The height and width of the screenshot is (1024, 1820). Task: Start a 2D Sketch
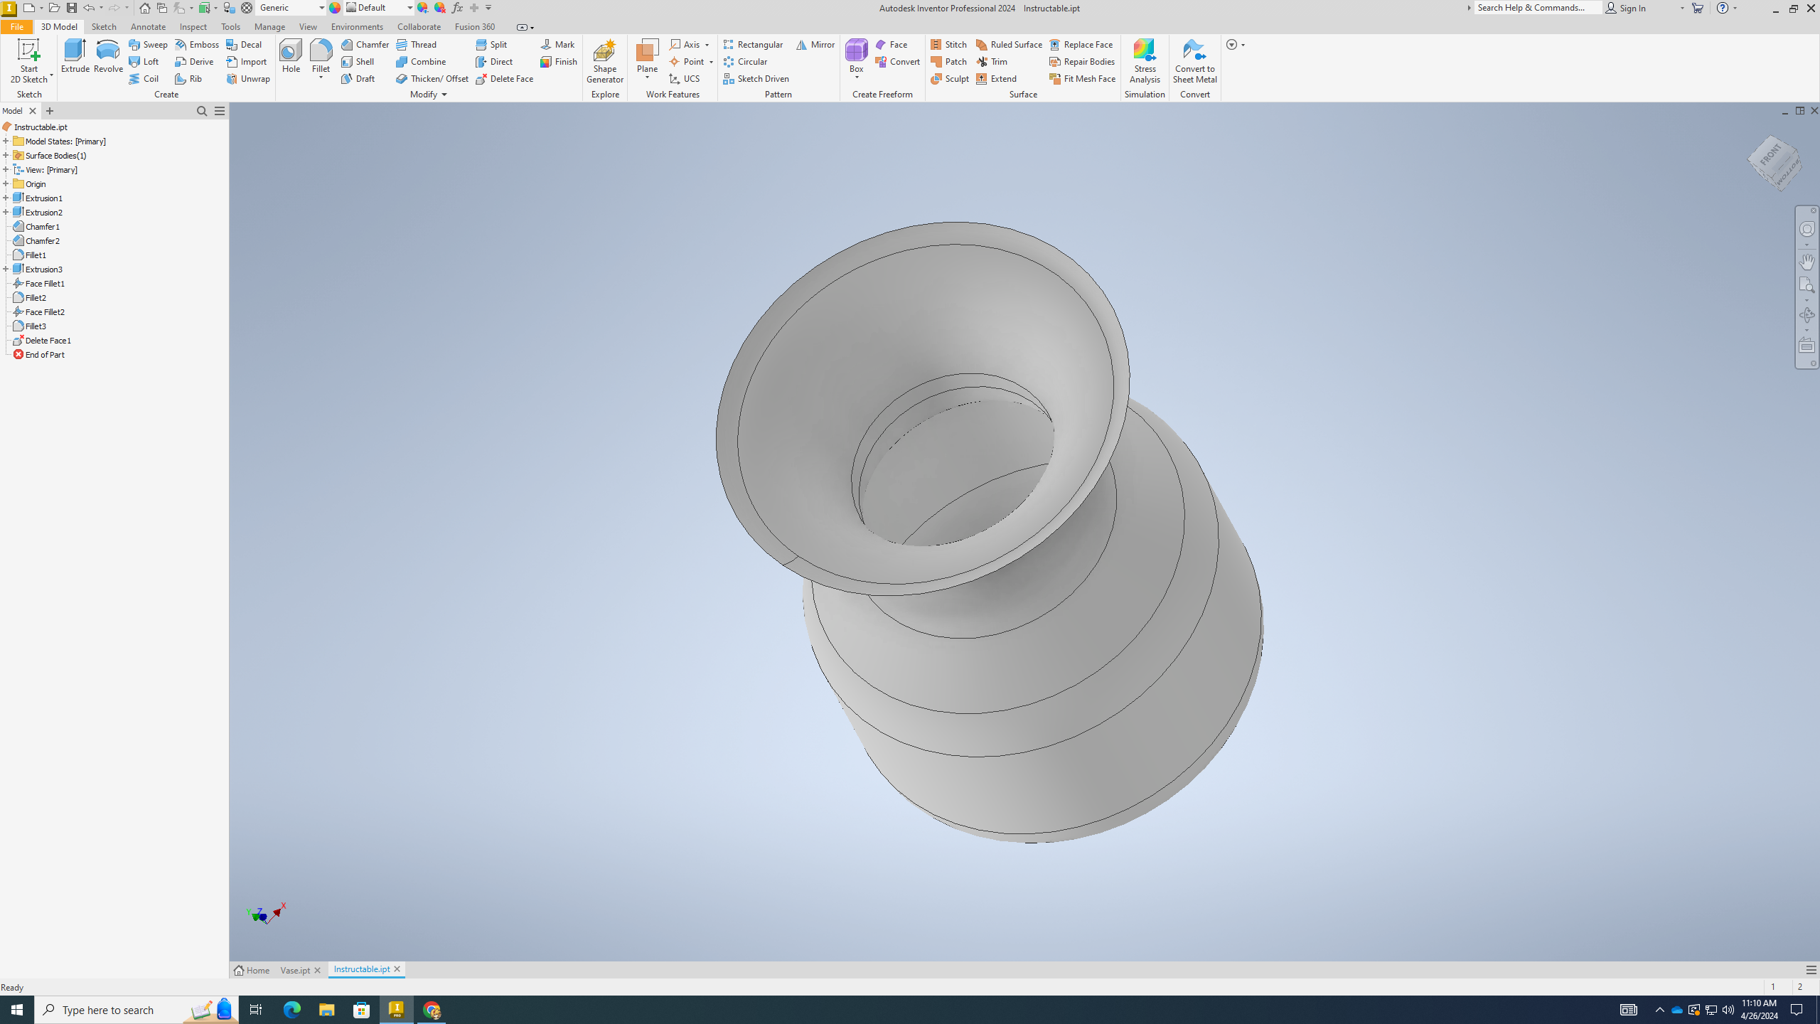click(x=29, y=61)
